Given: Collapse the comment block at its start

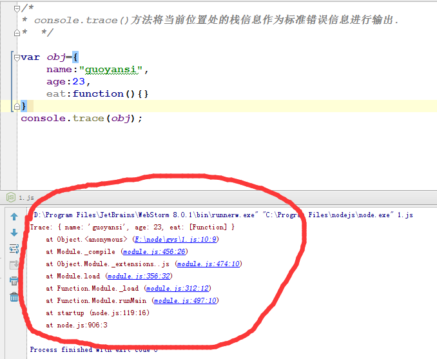Looking at the screenshot, I should click(x=17, y=7).
